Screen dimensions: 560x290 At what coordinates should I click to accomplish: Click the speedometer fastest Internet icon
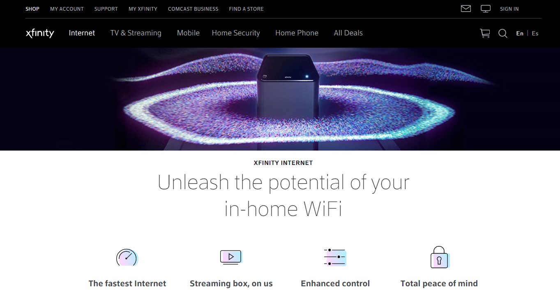[x=127, y=258]
